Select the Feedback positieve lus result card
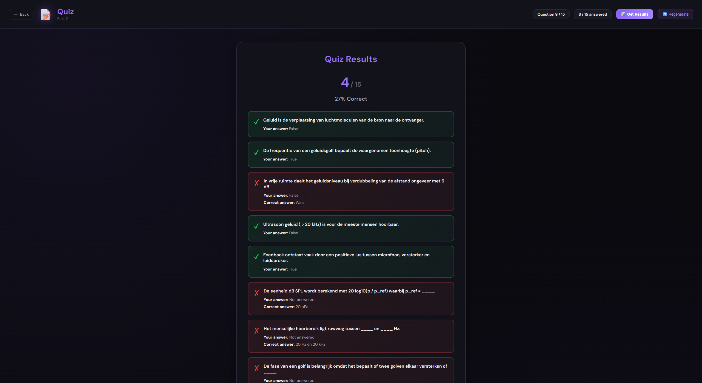Image resolution: width=702 pixels, height=383 pixels. tap(351, 261)
